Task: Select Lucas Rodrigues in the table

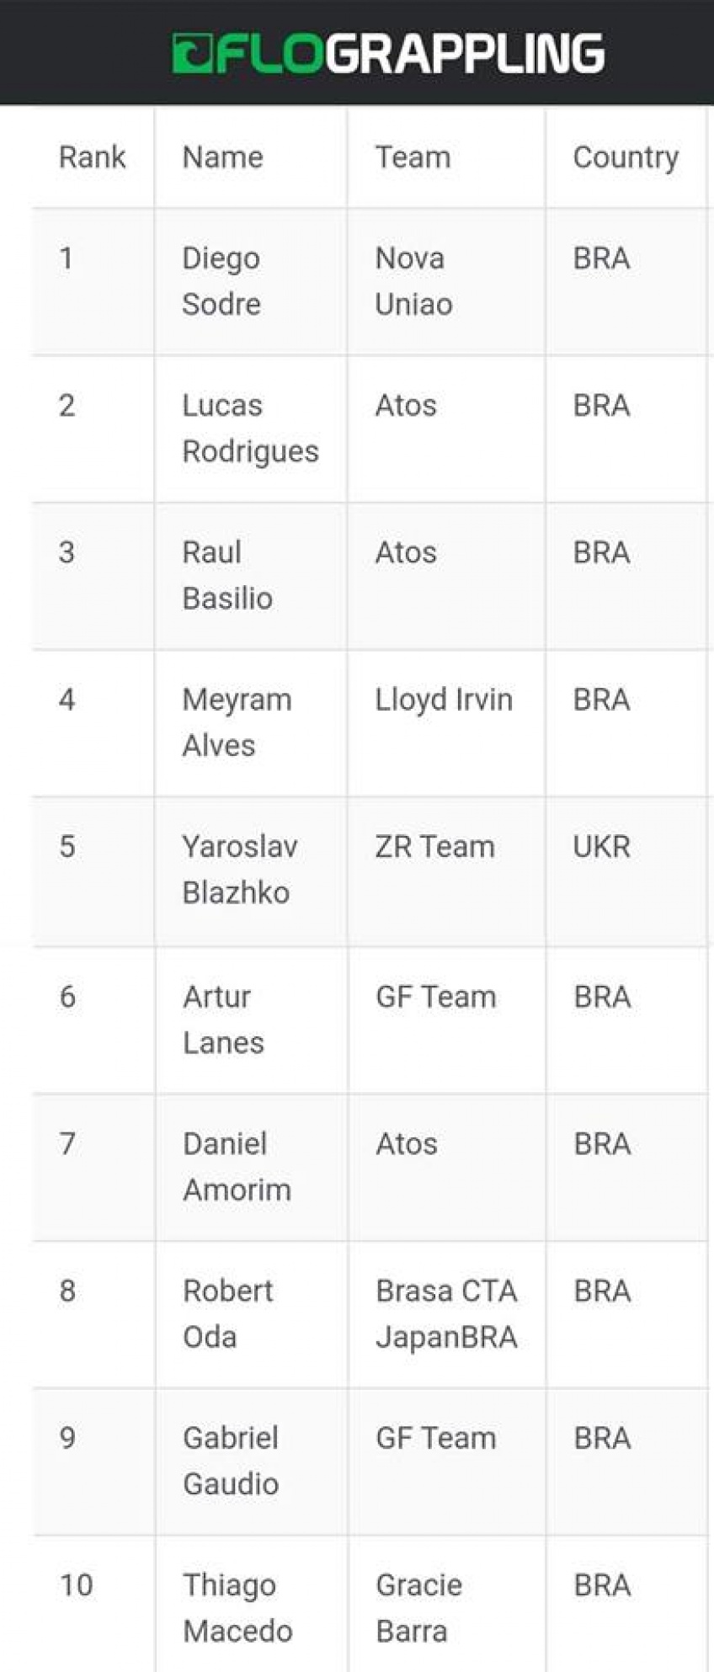Action: 251,429
